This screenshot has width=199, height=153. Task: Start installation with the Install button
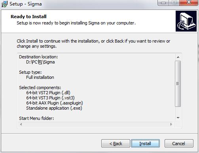point(145,144)
